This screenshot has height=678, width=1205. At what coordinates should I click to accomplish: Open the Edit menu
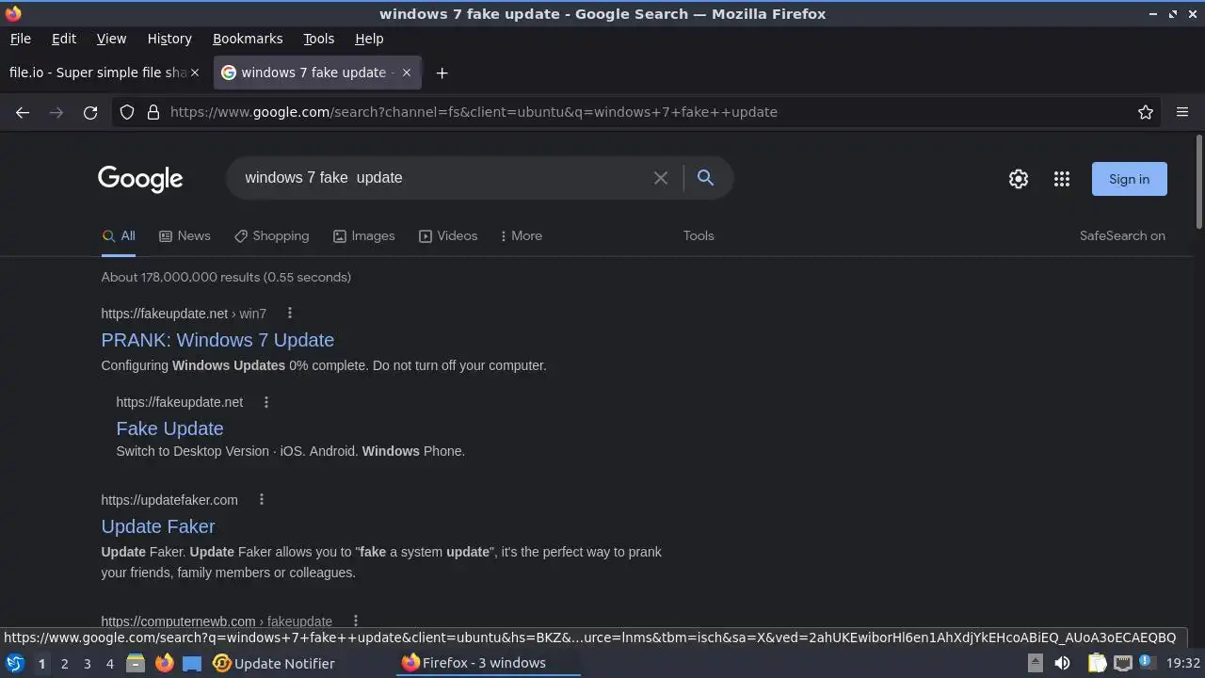[x=64, y=39]
